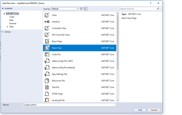Viewport: 182px width, 115px height.
Task: Select the Class row text
Action: [54, 15]
